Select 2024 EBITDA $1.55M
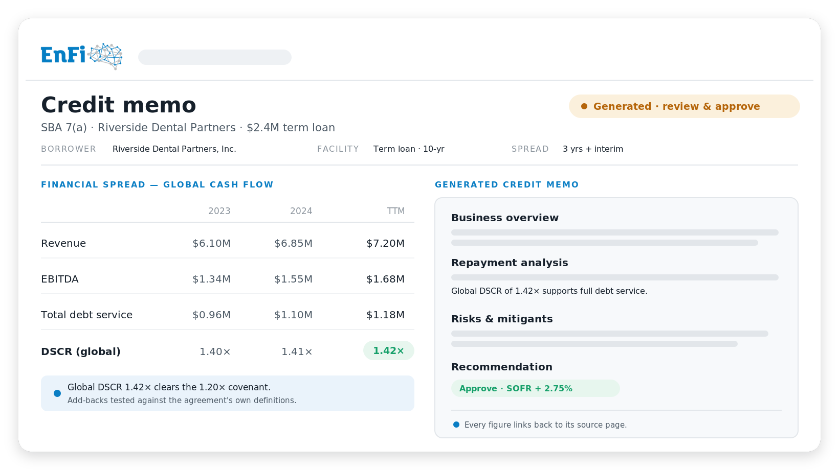 [293, 279]
